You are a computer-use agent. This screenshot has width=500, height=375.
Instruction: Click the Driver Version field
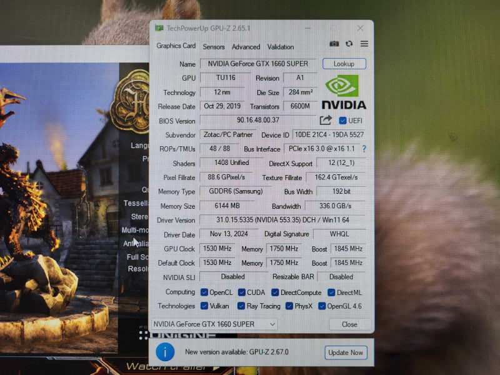tap(282, 220)
